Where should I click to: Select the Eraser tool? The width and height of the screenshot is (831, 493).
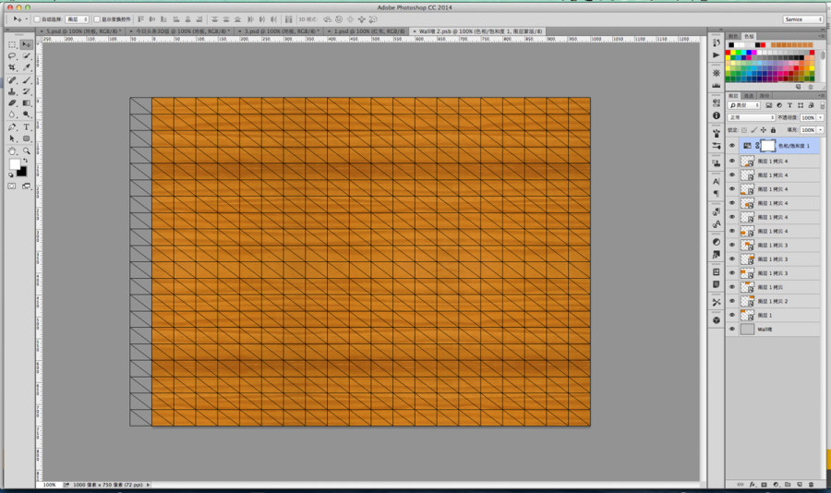(x=12, y=102)
